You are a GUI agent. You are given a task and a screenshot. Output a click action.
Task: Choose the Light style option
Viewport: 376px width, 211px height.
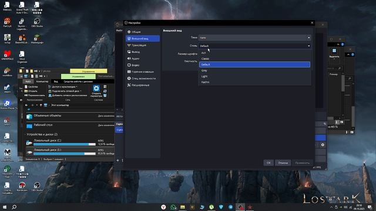[x=254, y=76]
